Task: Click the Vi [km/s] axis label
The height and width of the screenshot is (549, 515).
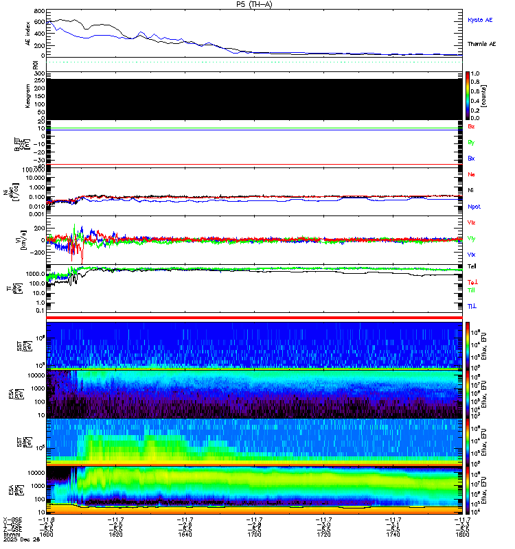Action: tap(21, 240)
